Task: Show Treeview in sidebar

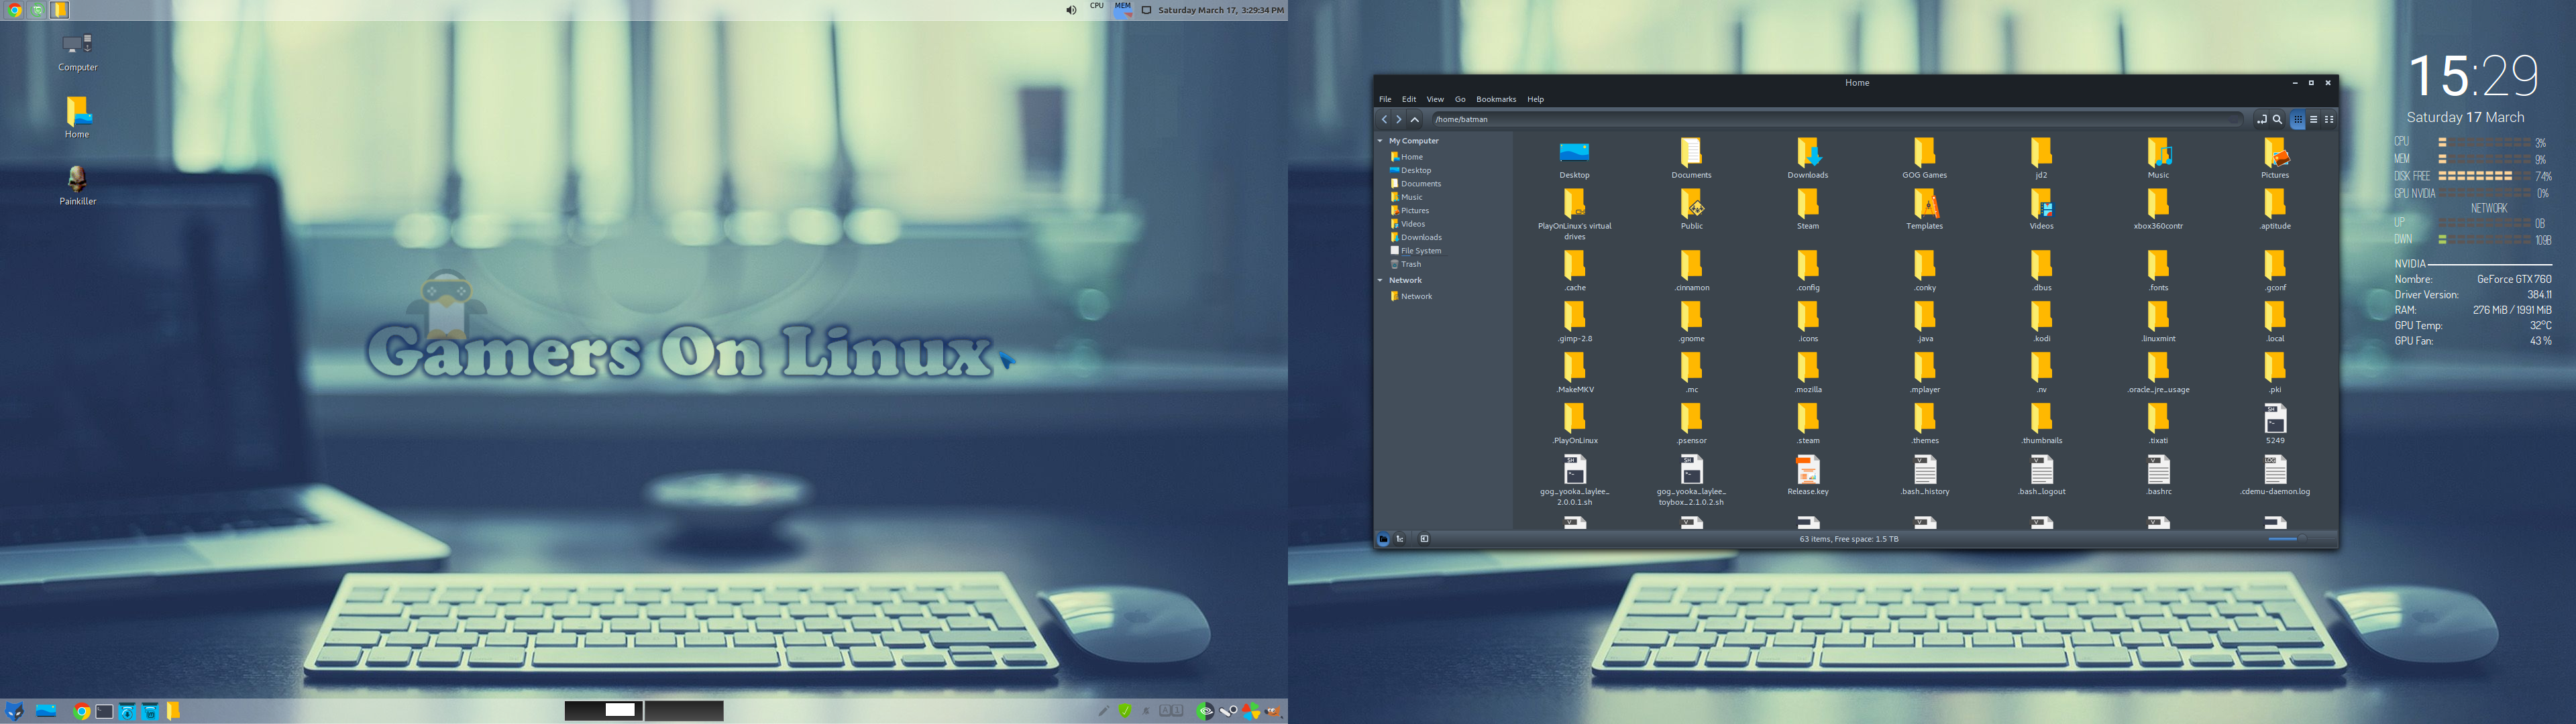Action: [1400, 539]
